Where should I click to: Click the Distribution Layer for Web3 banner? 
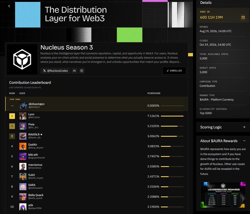76,14
